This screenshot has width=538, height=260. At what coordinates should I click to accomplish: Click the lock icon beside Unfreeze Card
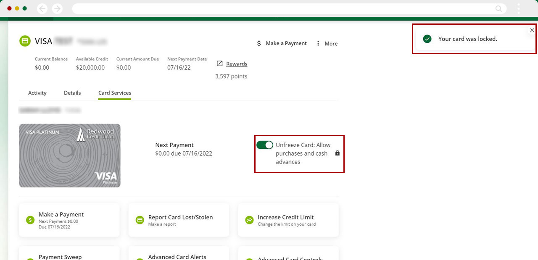(x=337, y=153)
